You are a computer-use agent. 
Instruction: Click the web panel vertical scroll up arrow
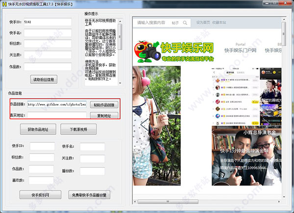[x=284, y=19]
